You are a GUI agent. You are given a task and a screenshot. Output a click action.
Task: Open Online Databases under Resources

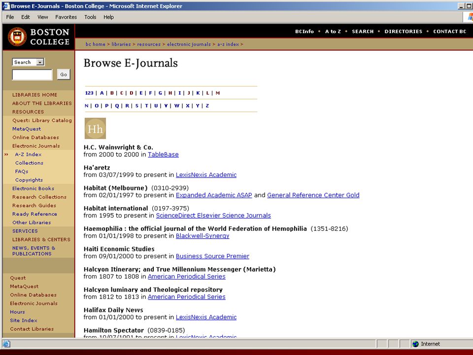pyautogui.click(x=35, y=137)
